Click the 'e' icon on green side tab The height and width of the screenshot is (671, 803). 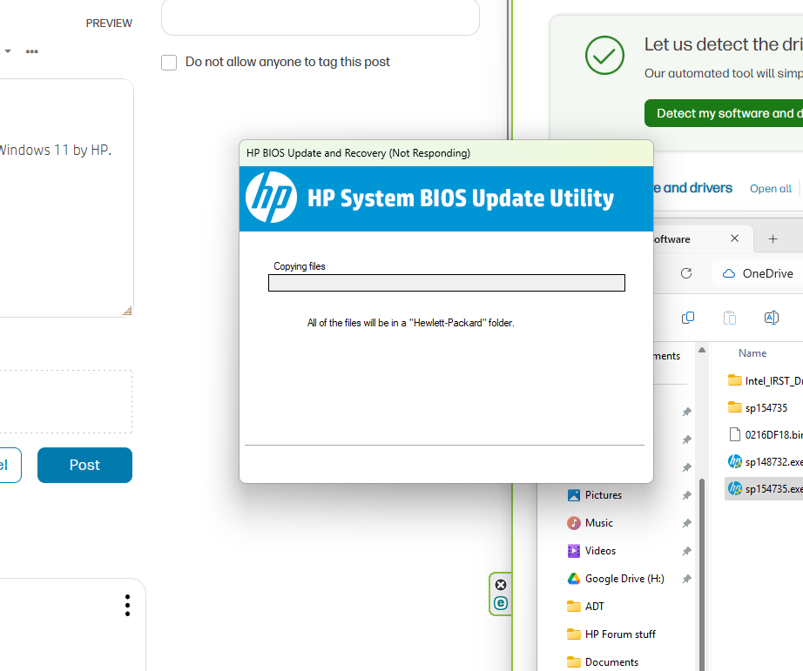[501, 603]
